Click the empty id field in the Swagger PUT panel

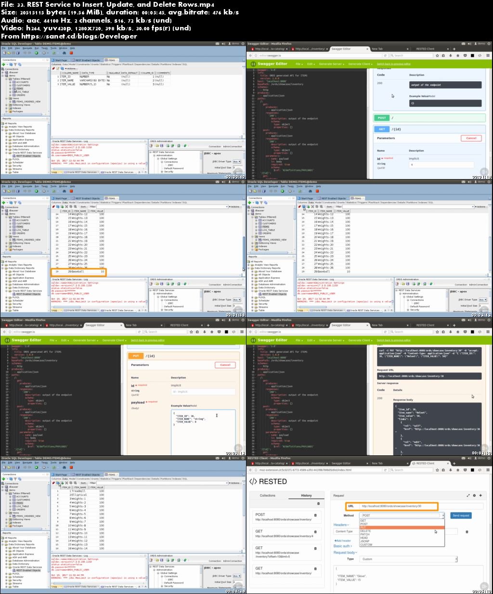tap(203, 391)
